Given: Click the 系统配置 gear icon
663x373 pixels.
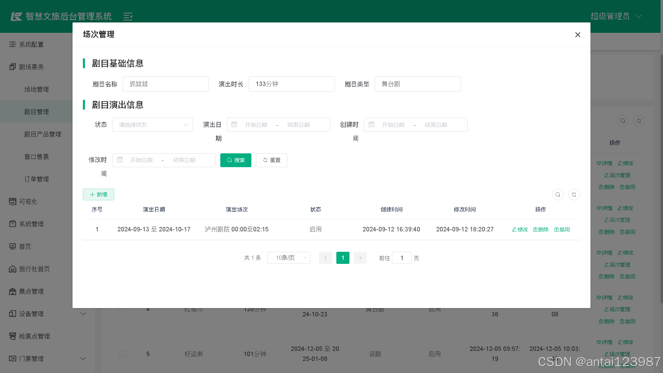Looking at the screenshot, I should pos(12,44).
